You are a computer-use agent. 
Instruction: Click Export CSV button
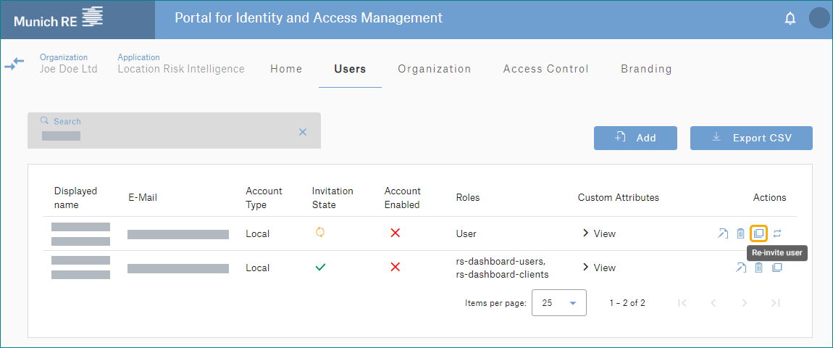tap(751, 138)
